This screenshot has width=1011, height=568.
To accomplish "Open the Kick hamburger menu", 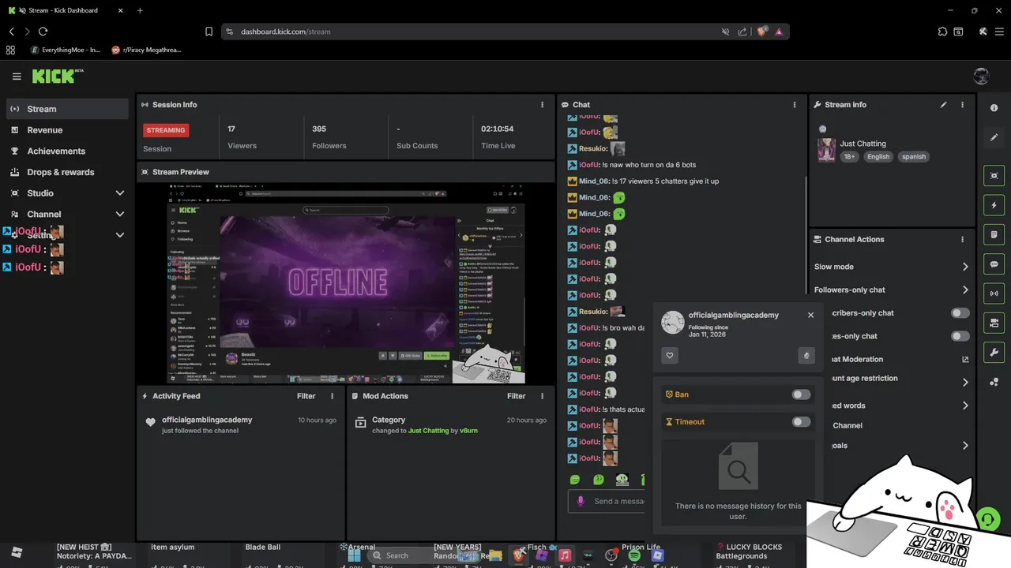I will point(17,77).
